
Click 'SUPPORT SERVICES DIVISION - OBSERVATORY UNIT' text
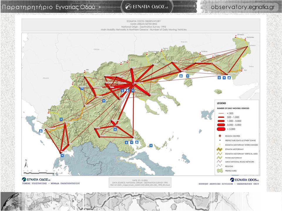tap(229, 184)
